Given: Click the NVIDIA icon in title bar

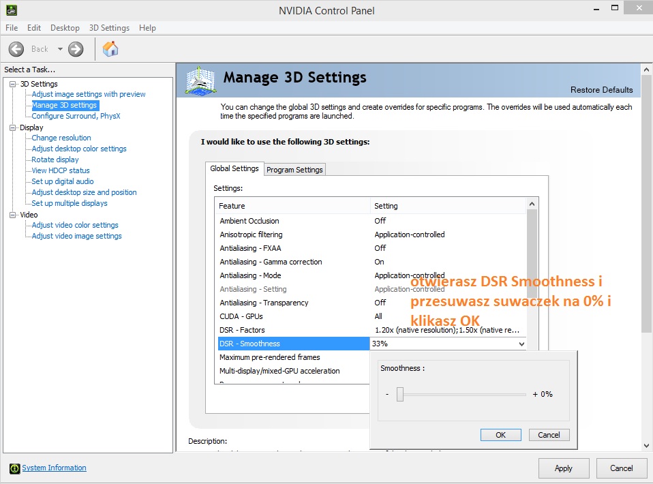Looking at the screenshot, I should tap(11, 10).
